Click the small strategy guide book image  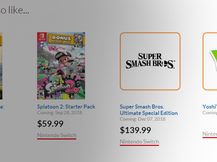79,40
